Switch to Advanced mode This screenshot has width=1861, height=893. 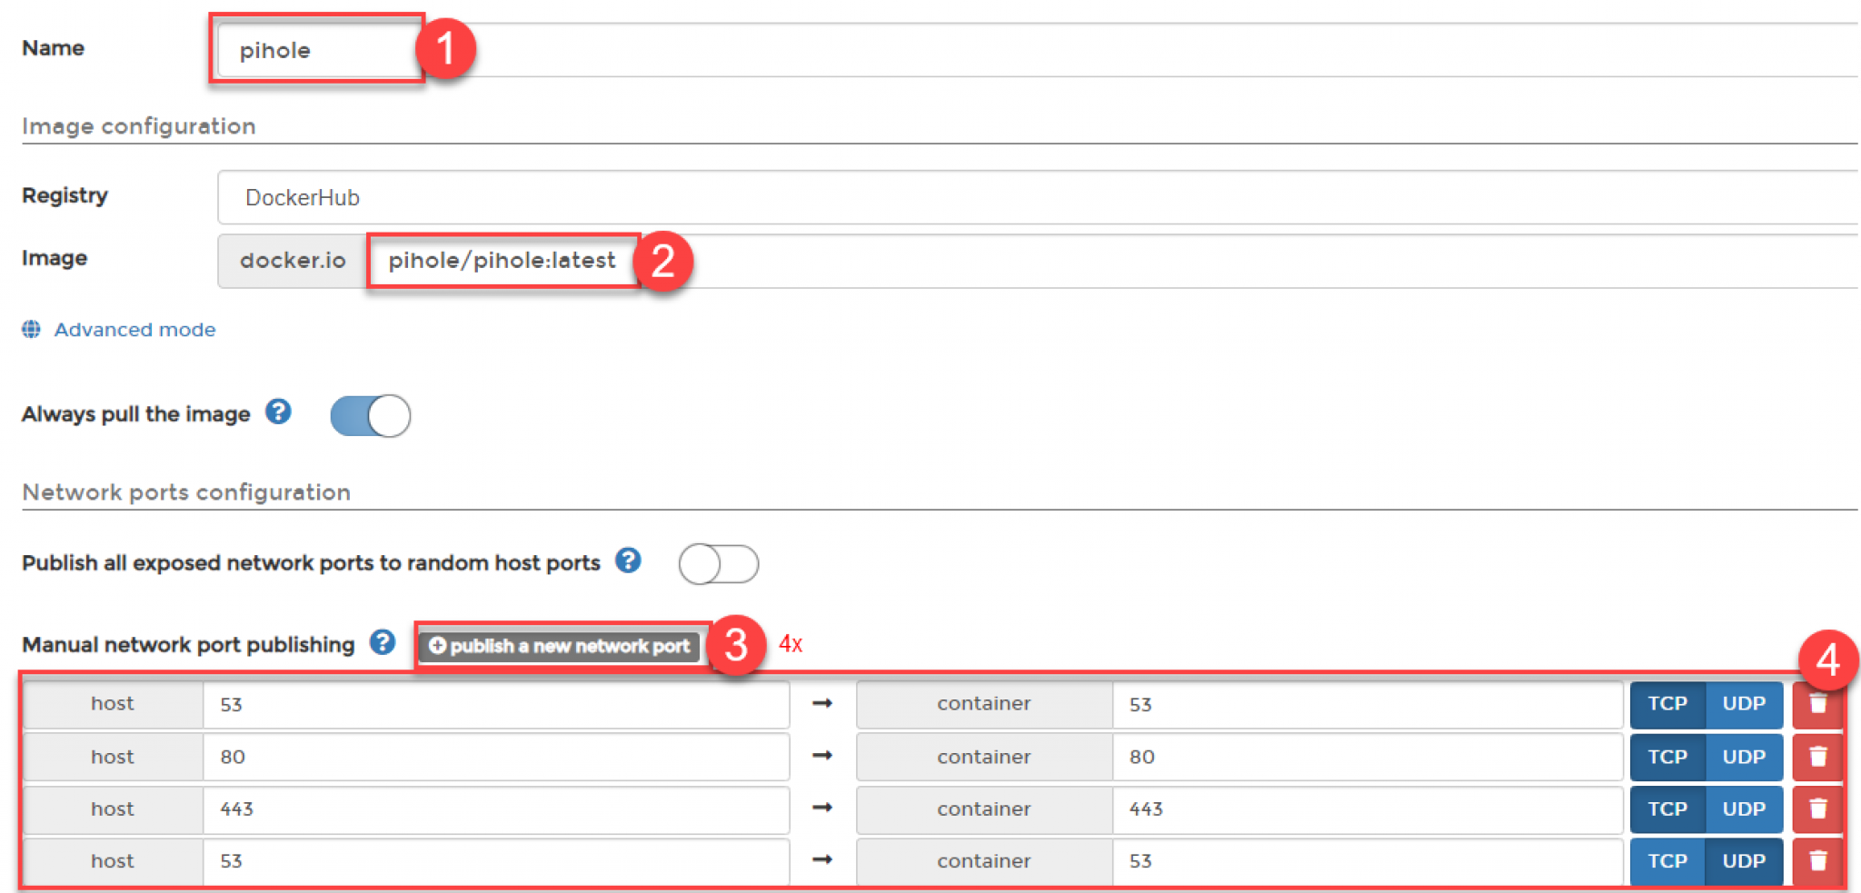pos(134,330)
